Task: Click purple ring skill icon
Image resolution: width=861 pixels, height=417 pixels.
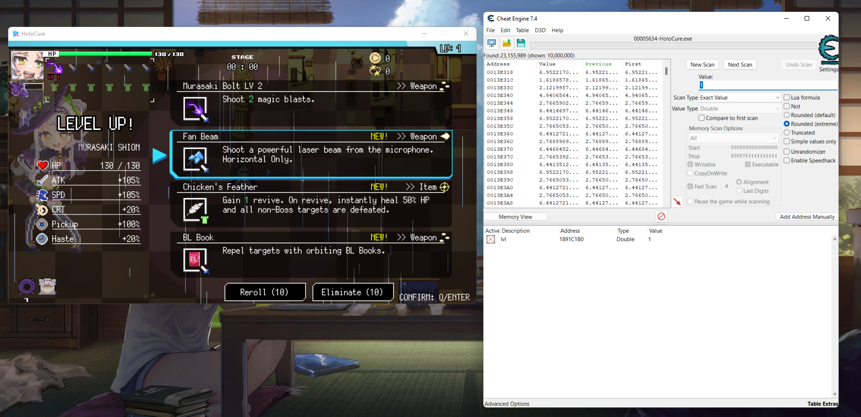Action: point(27,287)
